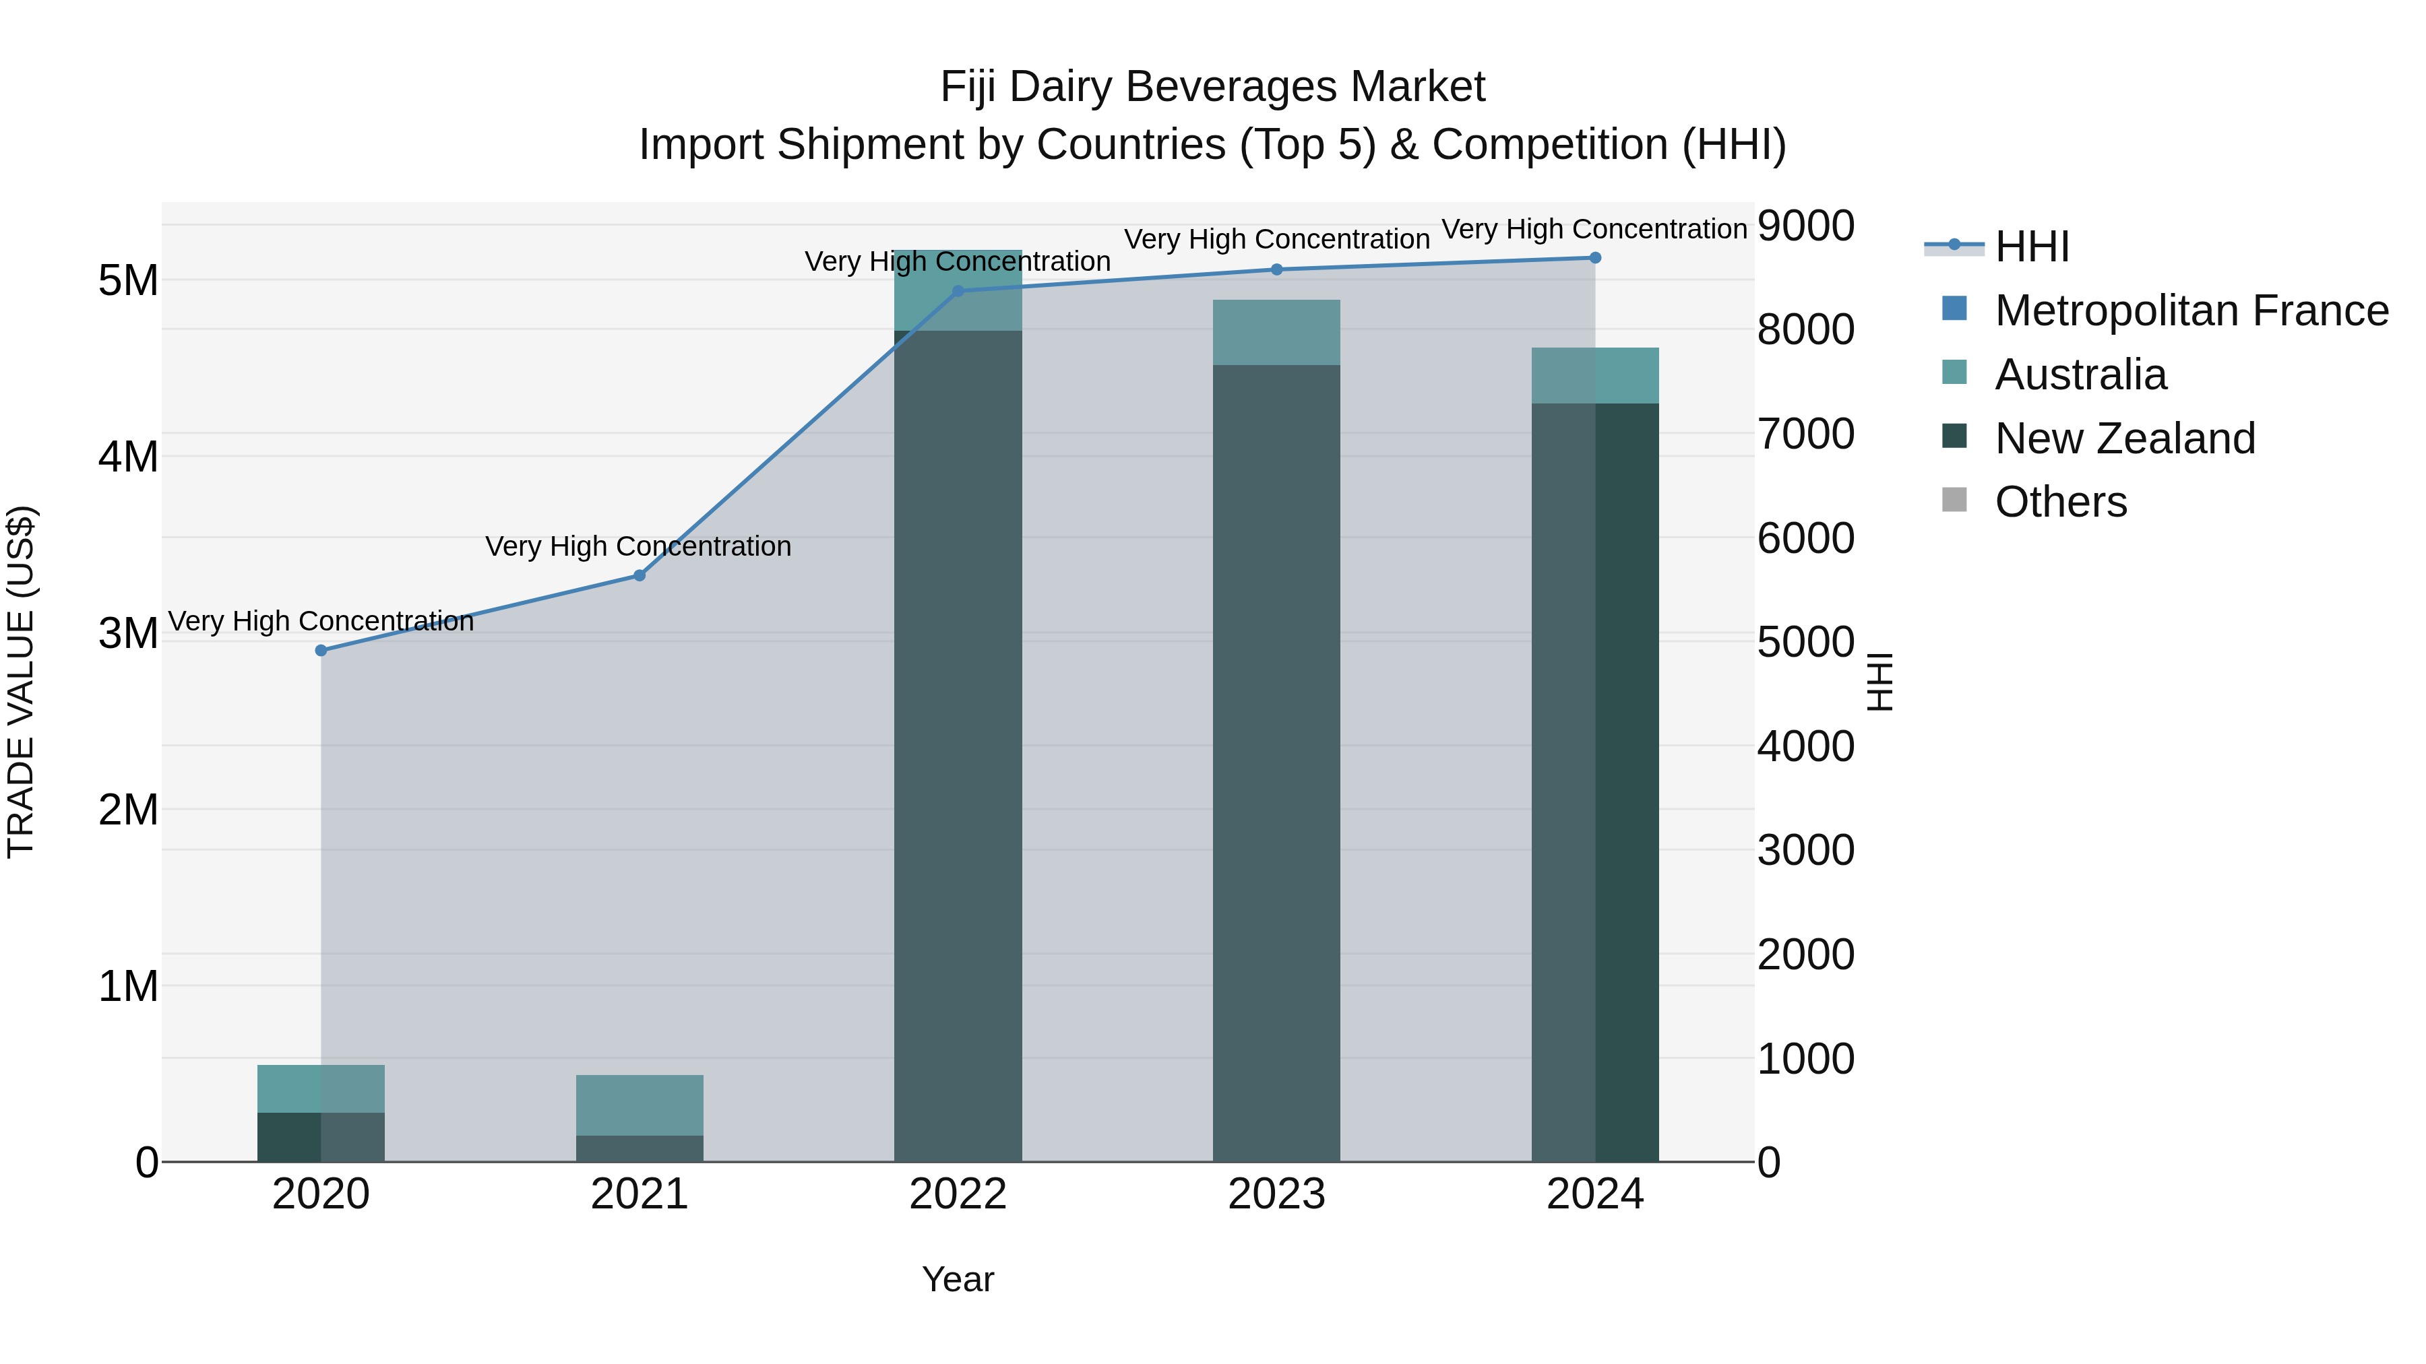Click the 2M trade value tick label
2426x1364 pixels.
point(129,810)
